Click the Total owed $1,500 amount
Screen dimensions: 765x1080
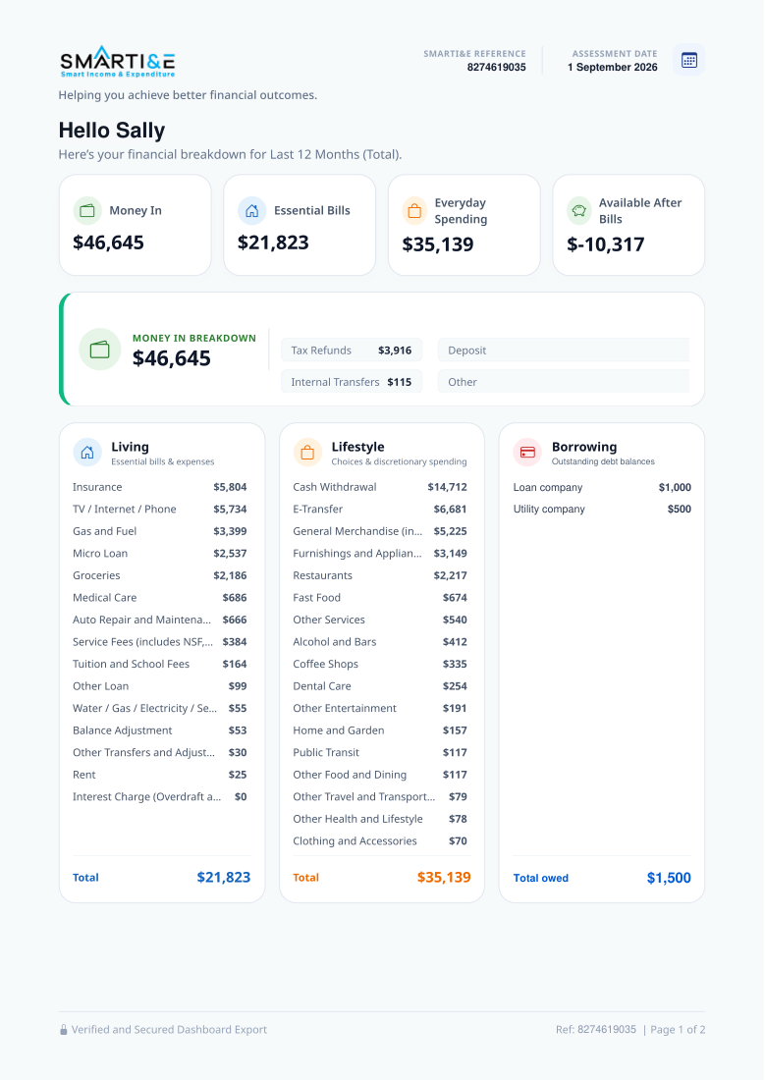point(669,878)
